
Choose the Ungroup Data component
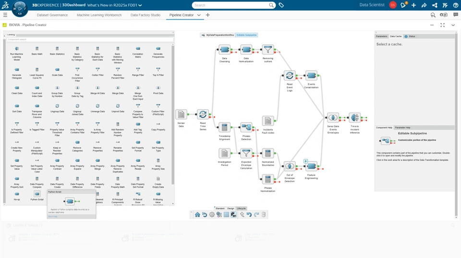coord(57,108)
